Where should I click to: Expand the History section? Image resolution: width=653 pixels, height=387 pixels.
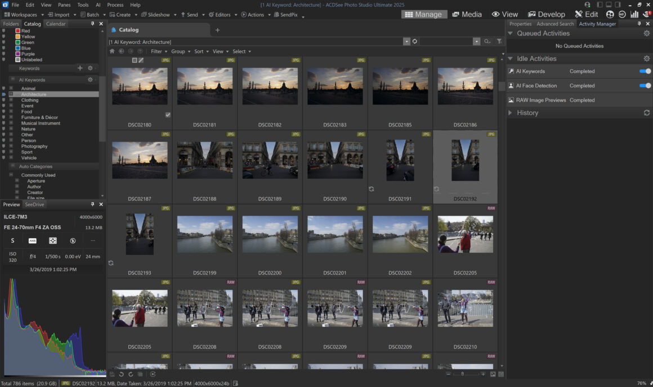[x=510, y=113]
